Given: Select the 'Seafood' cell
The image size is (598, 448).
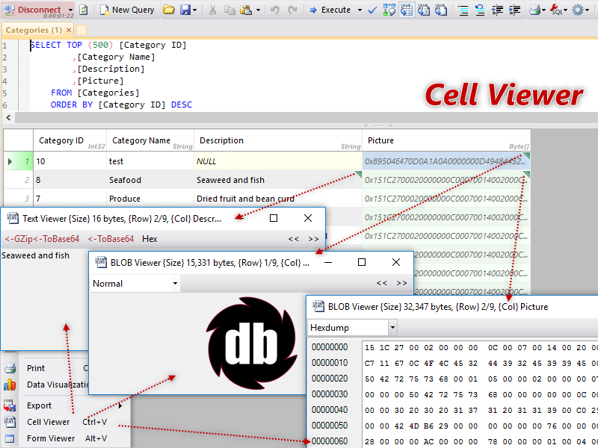Looking at the screenshot, I should coord(150,180).
